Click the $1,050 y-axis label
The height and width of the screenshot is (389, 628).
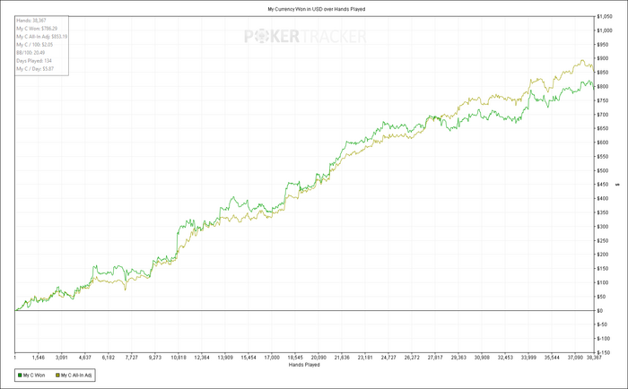pos(605,16)
